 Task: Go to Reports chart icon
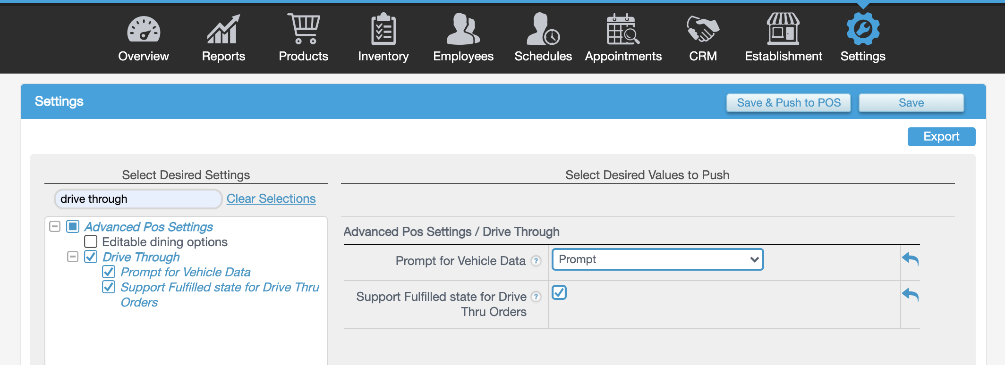pos(223,29)
